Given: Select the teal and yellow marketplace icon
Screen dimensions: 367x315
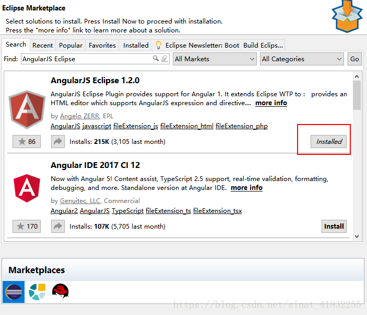Looking at the screenshot, I should point(37,292).
